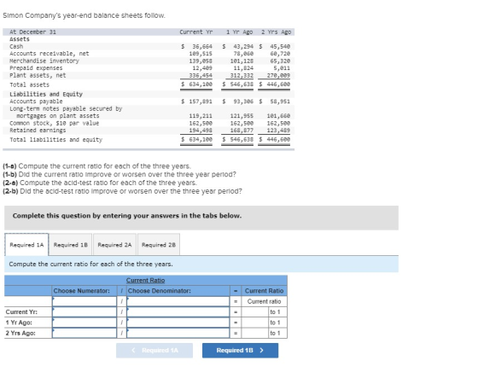Click the 2 Yrs Ago accounts payable 58,951

pos(280,102)
